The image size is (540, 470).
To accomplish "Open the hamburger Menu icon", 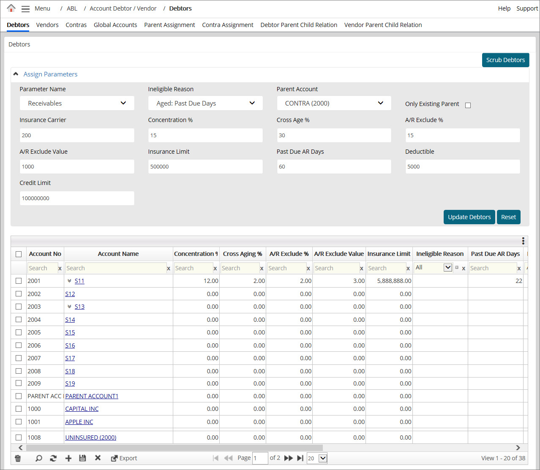I will (25, 8).
